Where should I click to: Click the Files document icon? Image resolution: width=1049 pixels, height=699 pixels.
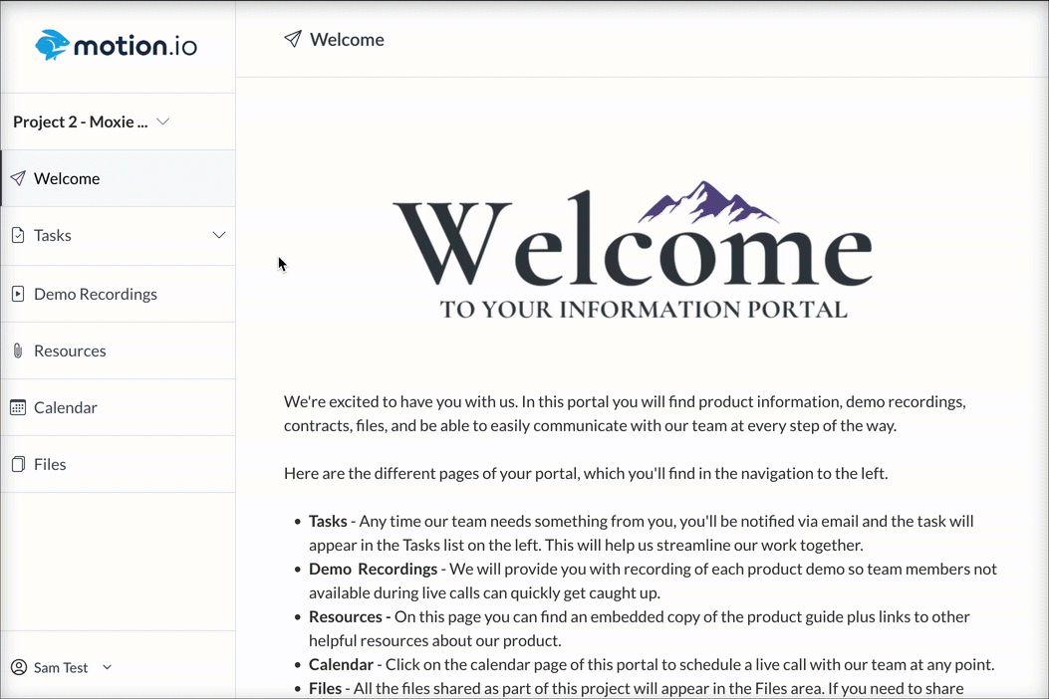[x=18, y=464]
